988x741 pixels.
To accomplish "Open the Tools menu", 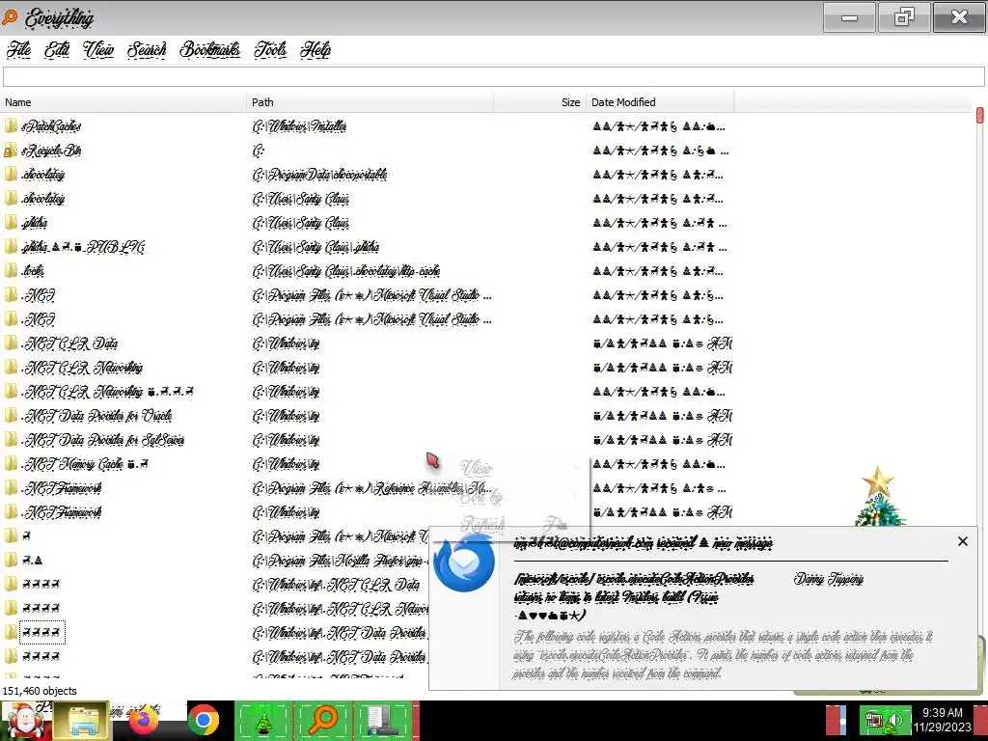I will (270, 50).
